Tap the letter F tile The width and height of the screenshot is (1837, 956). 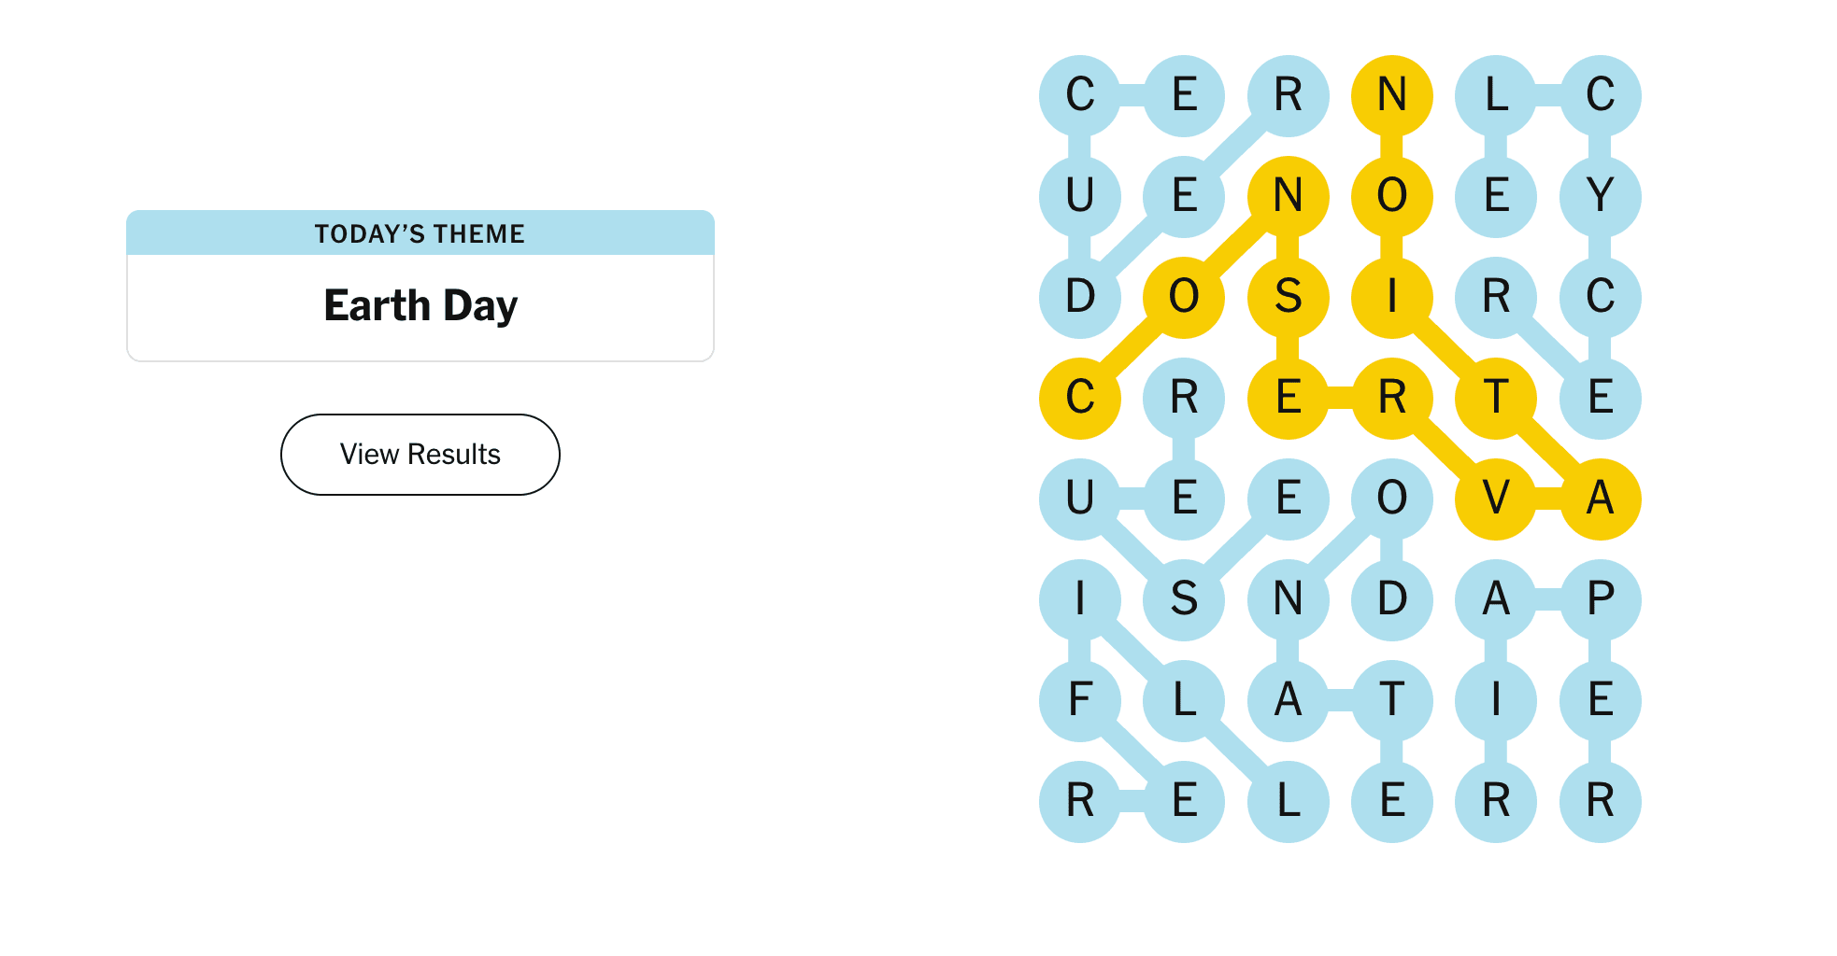coord(1079,700)
